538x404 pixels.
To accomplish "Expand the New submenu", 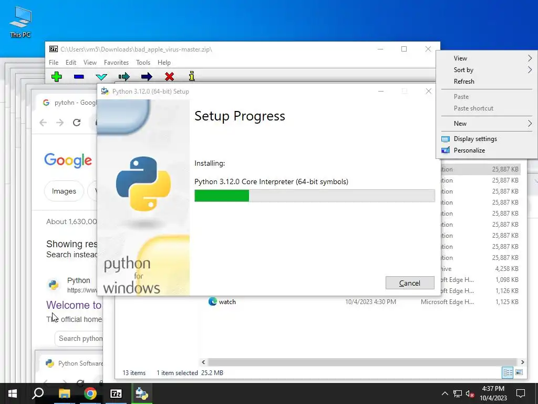I will 487,123.
